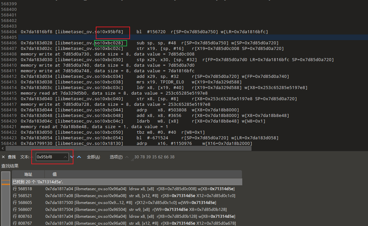Click the 全部(A) find all button

tap(93, 157)
